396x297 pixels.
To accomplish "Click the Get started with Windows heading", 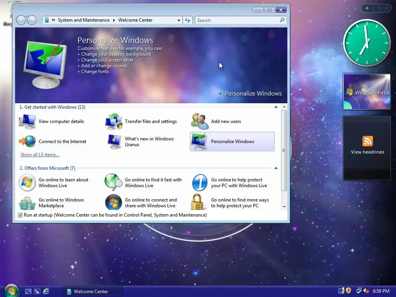I will [x=52, y=107].
